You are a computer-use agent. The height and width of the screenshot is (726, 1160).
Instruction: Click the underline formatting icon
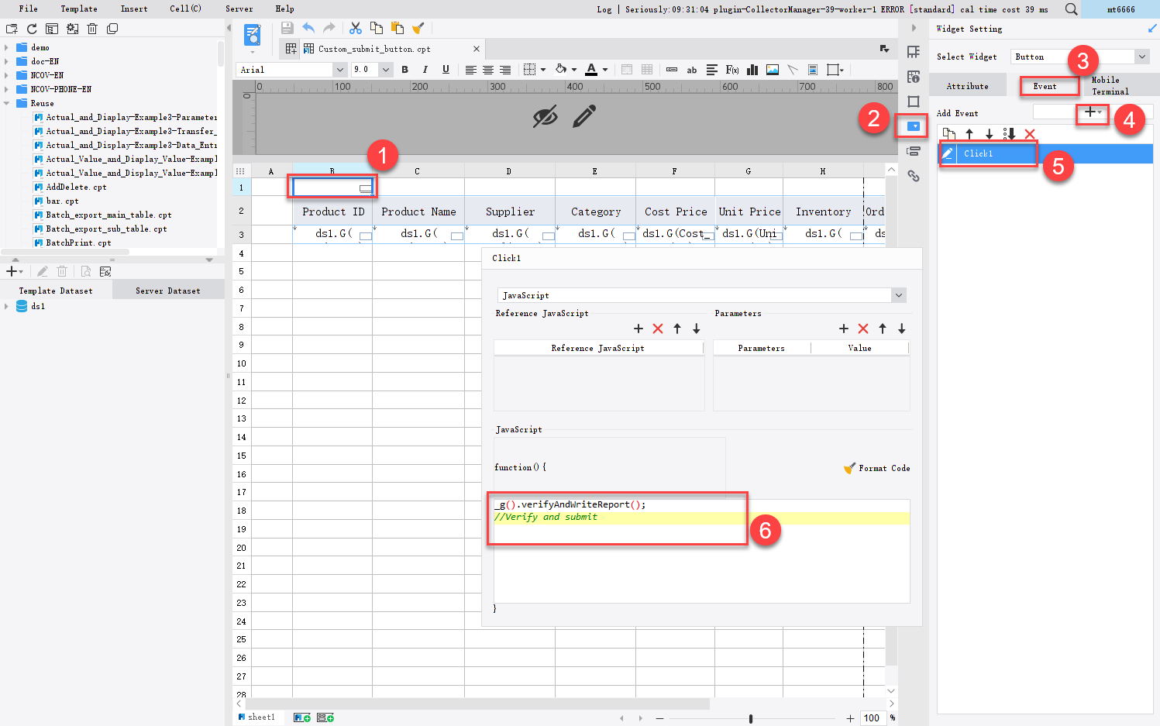[446, 70]
